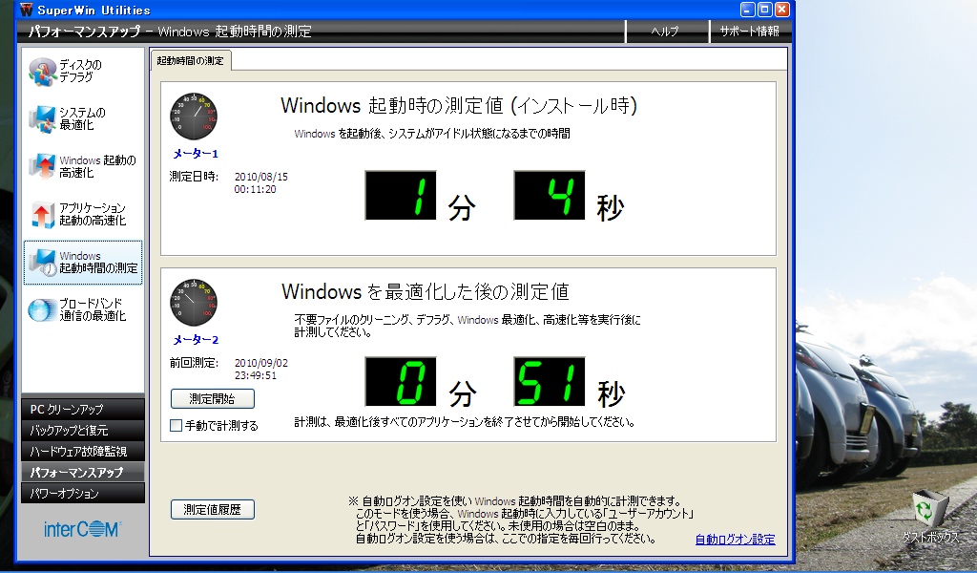The image size is (977, 573).
Task: Click the 2010/08/15 measurement date
Action: (261, 177)
